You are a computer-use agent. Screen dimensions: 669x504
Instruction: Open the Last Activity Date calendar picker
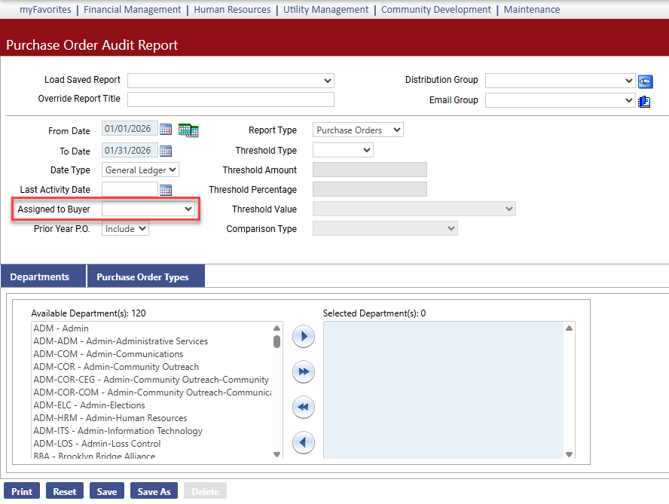click(166, 190)
